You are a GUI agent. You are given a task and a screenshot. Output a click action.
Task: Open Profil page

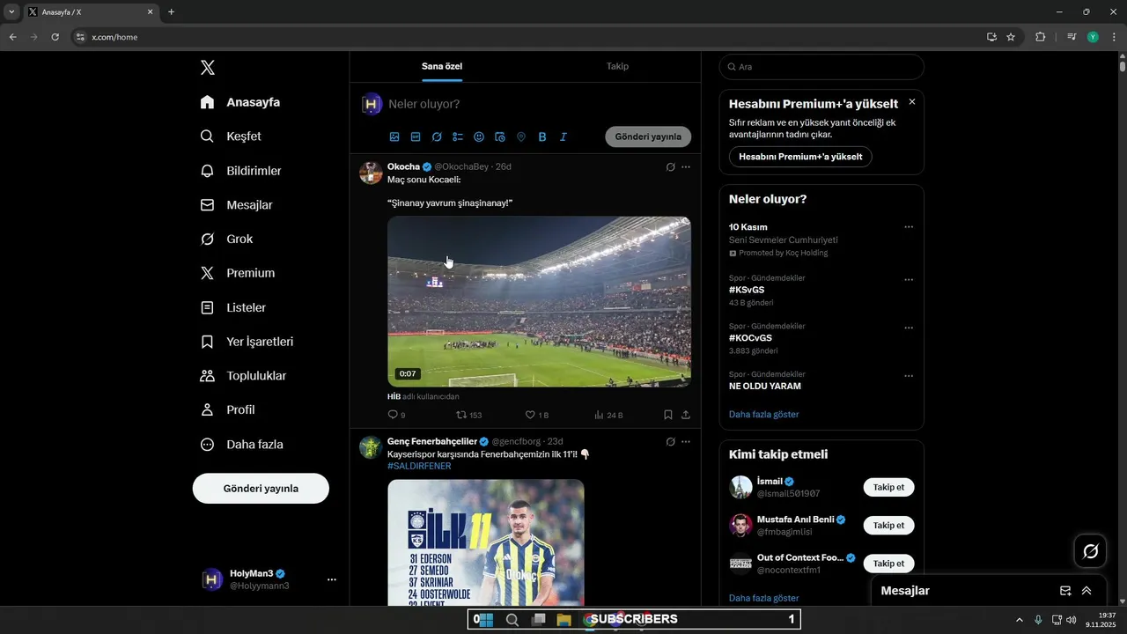tap(227, 410)
